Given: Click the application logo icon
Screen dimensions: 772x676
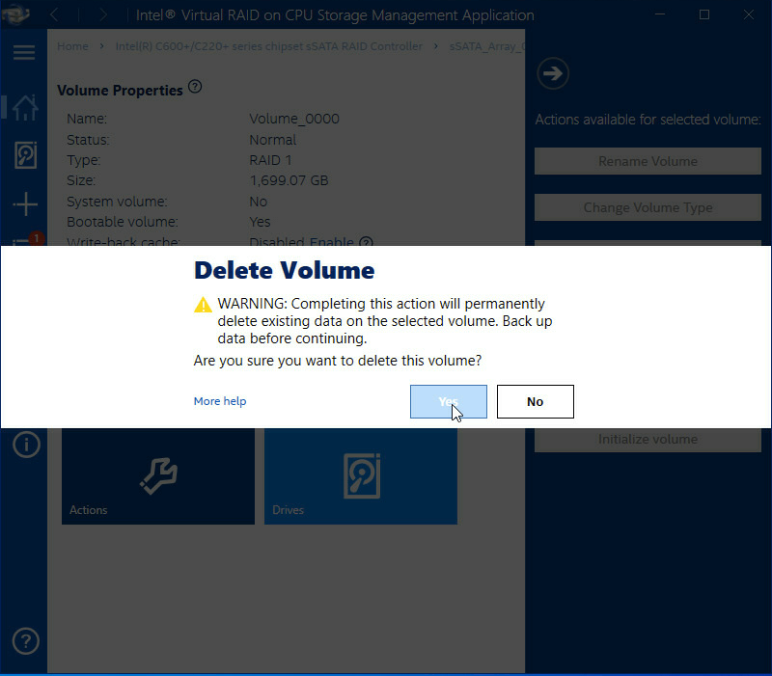Looking at the screenshot, I should 15,14.
